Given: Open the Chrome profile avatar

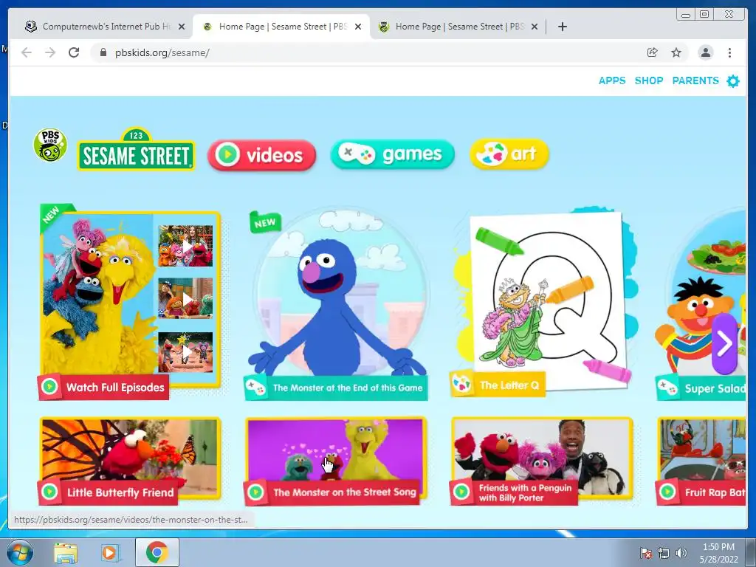Looking at the screenshot, I should point(705,52).
